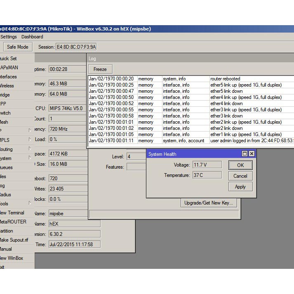294x294 pixels.
Task: Open the Settings menu
Action: tap(9, 37)
